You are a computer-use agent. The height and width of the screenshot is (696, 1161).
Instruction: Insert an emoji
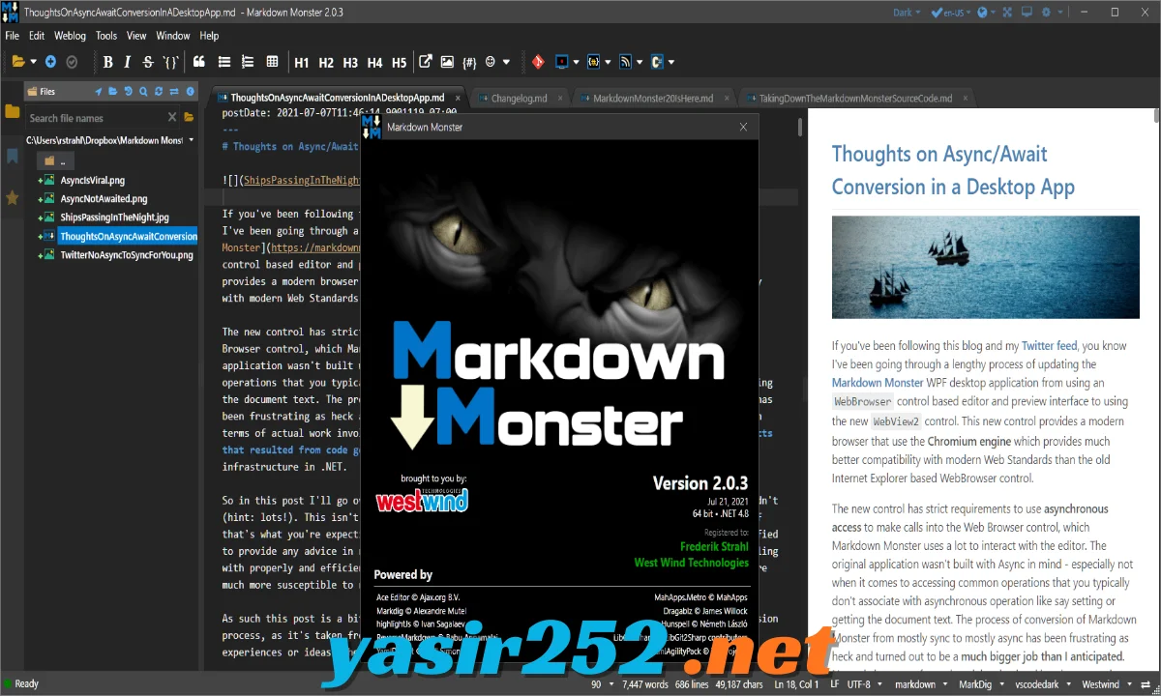[491, 62]
